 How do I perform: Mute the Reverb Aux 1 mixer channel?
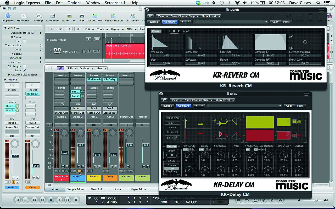[95, 167]
